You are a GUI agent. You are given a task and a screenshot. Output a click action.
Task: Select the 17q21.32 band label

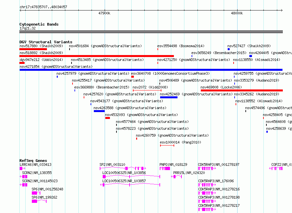[x=28, y=28]
